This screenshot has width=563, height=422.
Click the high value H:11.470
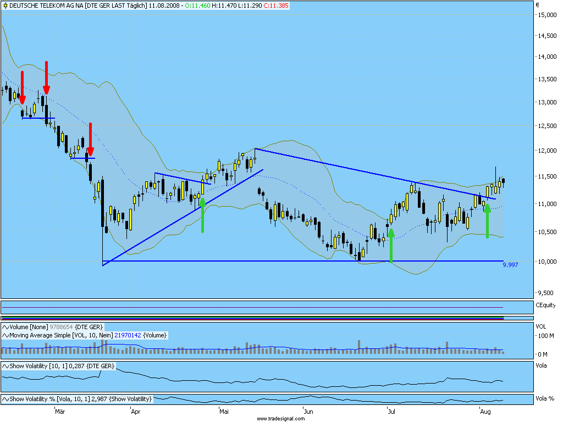point(224,5)
